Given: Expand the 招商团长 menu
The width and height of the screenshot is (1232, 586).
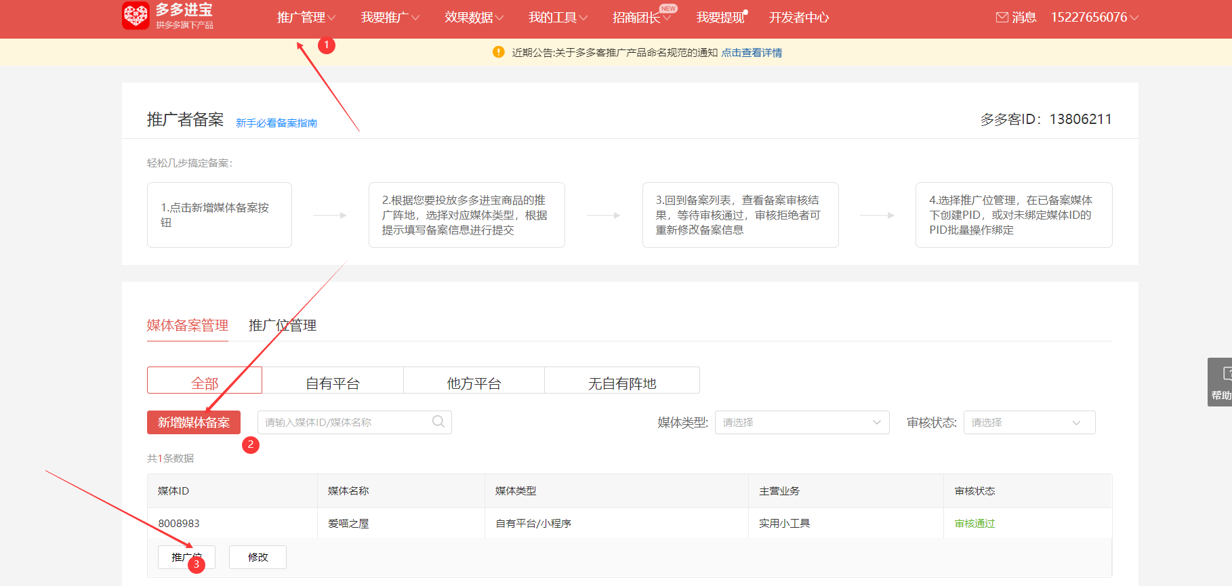Looking at the screenshot, I should click(642, 18).
